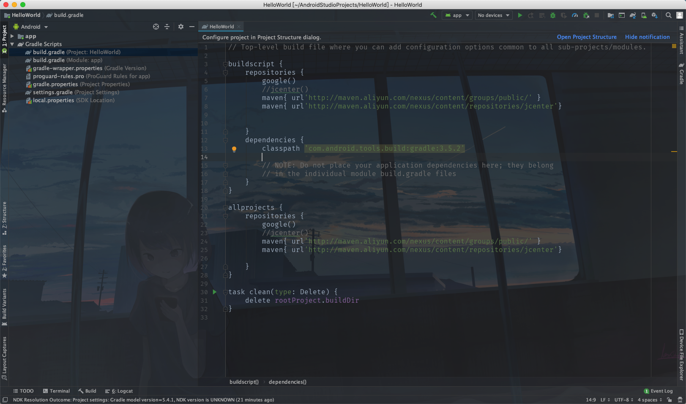Open the TODO tool window tab
This screenshot has height=404, width=686.
23,391
